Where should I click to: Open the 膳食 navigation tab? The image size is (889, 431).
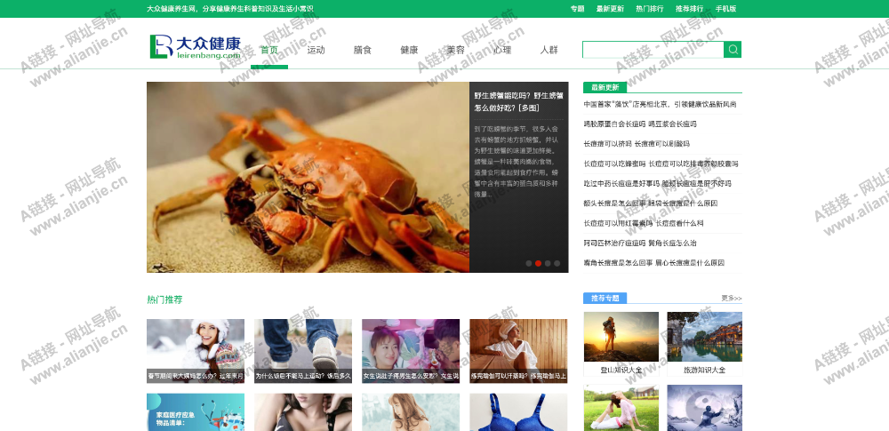pos(363,50)
